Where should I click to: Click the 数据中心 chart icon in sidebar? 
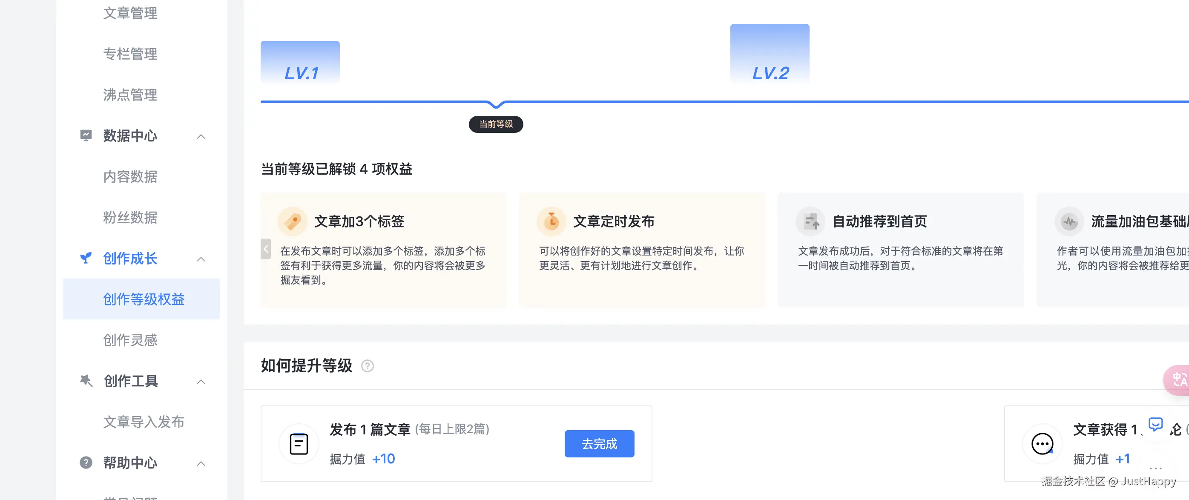click(86, 136)
